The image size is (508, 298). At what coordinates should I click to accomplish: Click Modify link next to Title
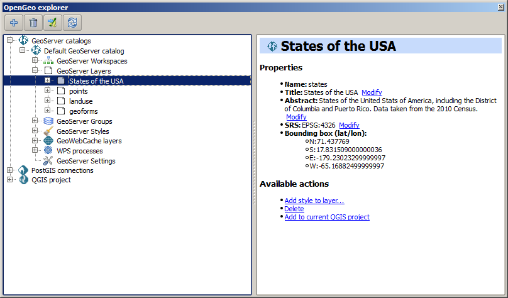(x=372, y=92)
